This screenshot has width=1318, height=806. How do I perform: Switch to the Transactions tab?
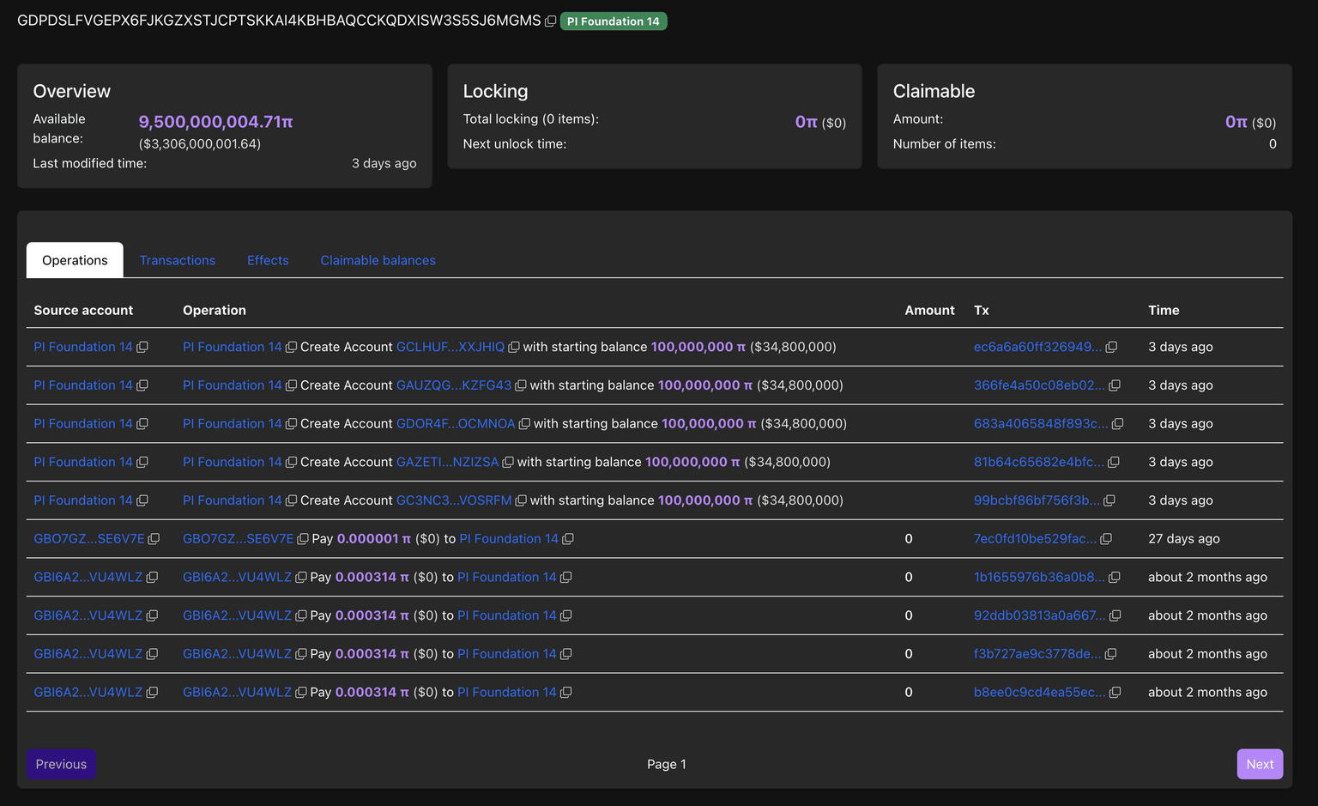click(x=178, y=260)
